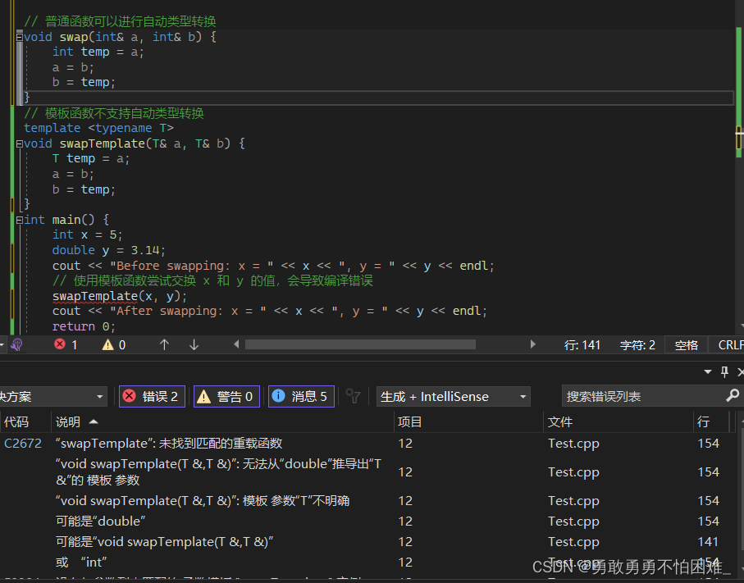Click the error list filter funnel icon

(x=354, y=396)
